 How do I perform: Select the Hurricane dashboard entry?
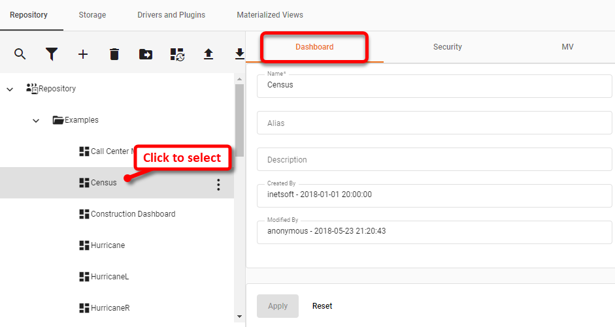(x=108, y=245)
